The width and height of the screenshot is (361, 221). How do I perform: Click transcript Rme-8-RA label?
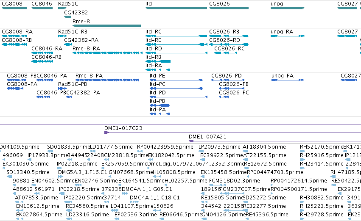(86, 48)
